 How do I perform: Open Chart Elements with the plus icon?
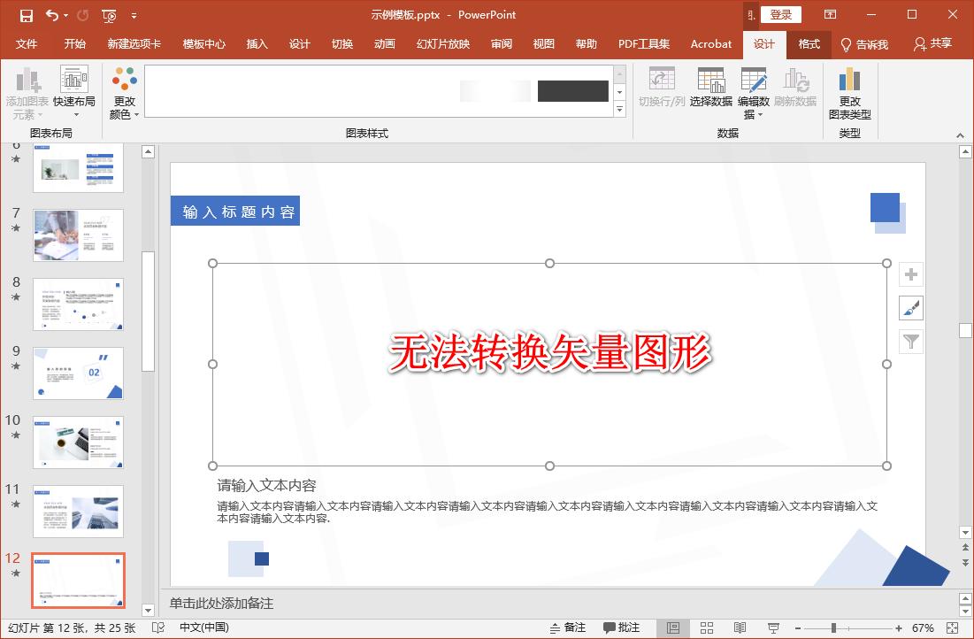click(x=911, y=274)
